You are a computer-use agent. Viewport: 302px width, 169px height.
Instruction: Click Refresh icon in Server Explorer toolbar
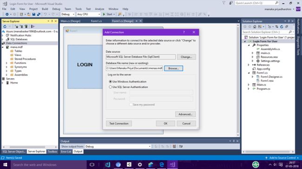coord(5,26)
